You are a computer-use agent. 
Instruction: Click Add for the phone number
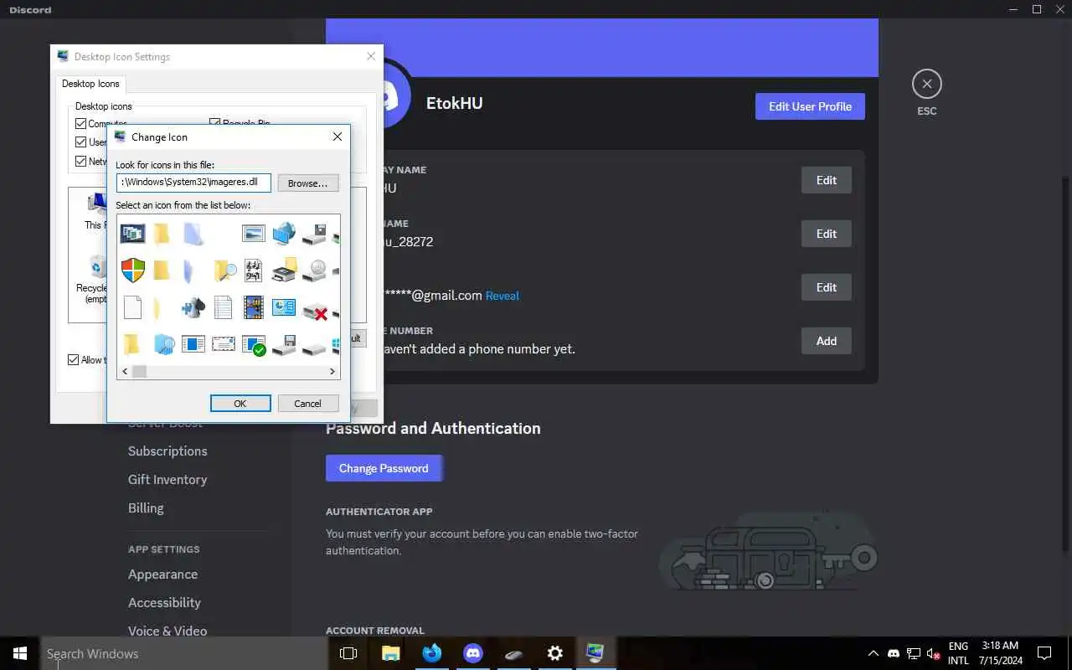tap(827, 341)
